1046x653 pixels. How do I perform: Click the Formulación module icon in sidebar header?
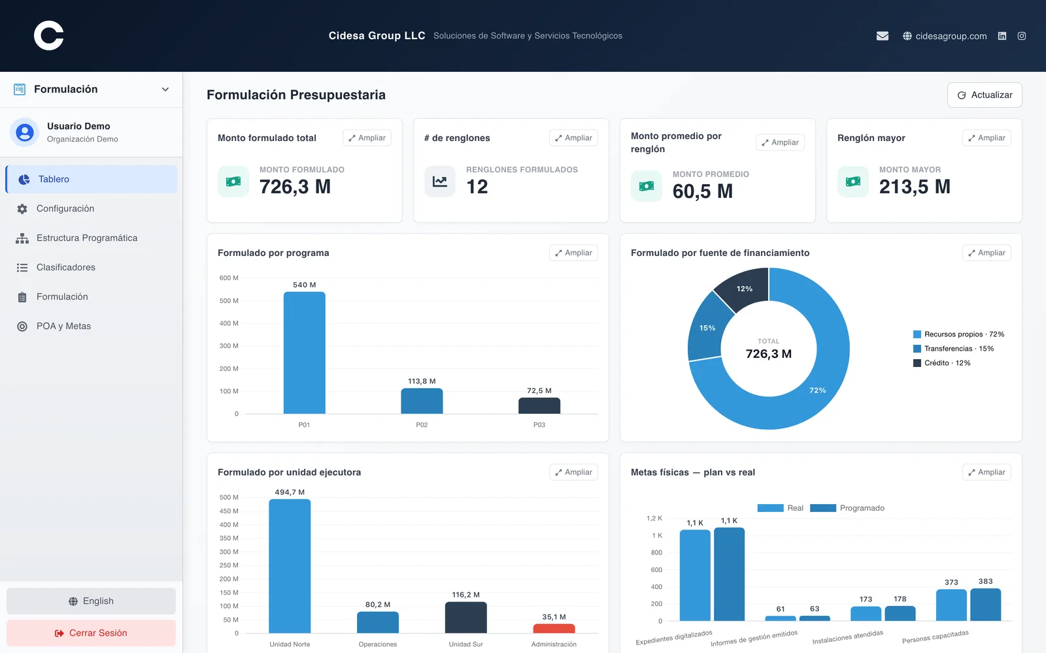(20, 89)
